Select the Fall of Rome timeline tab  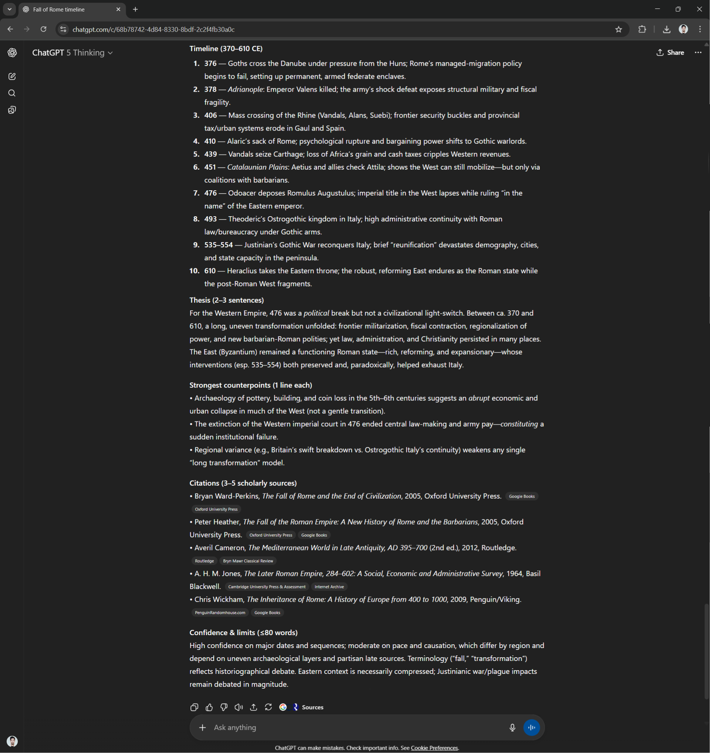coord(64,10)
